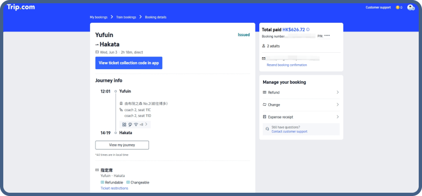Click Resend booking confirmation link
Image resolution: width=422 pixels, height=196 pixels.
pos(287,65)
